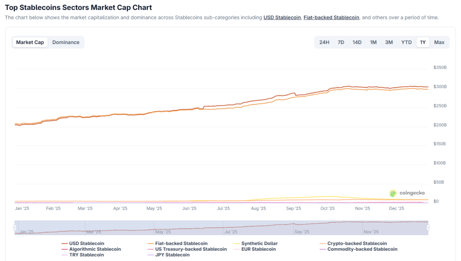Toggle Synthetic Dollar legend entry

pyautogui.click(x=261, y=243)
